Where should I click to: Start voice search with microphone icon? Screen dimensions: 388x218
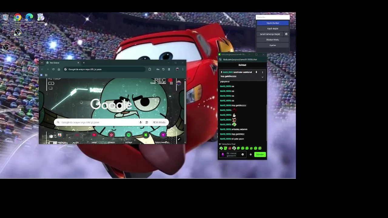point(141,122)
